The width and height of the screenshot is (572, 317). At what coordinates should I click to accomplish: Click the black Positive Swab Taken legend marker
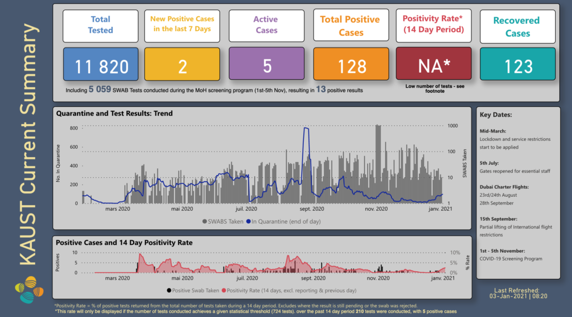pos(169,290)
